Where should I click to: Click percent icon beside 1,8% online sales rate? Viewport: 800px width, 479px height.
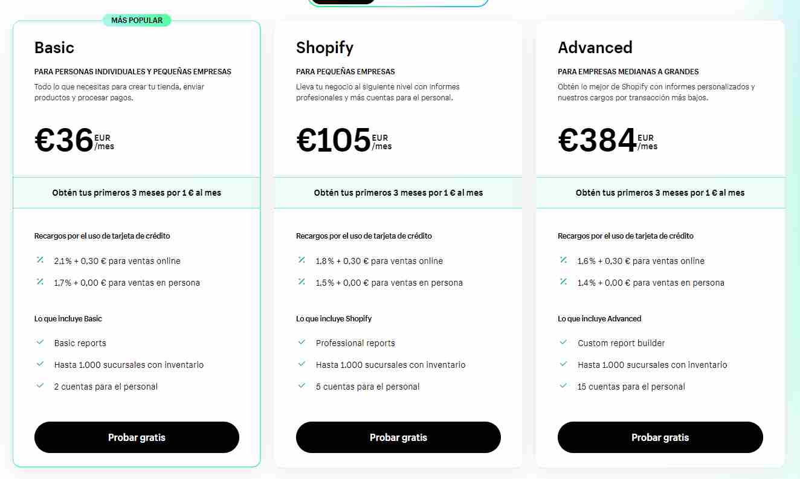[302, 260]
